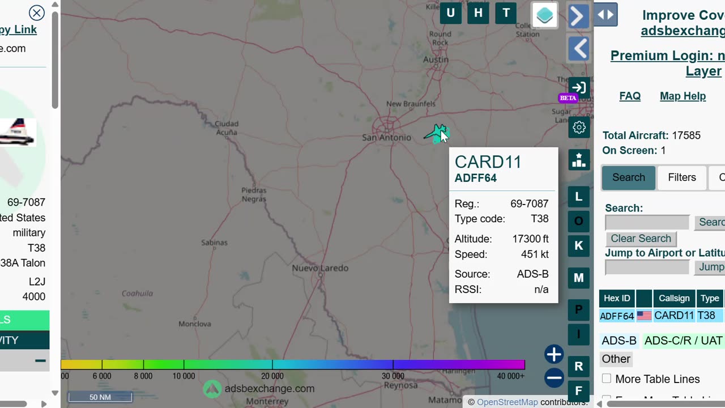The height and width of the screenshot is (408, 725).
Task: Click the left chevron arrow button
Action: [x=578, y=49]
